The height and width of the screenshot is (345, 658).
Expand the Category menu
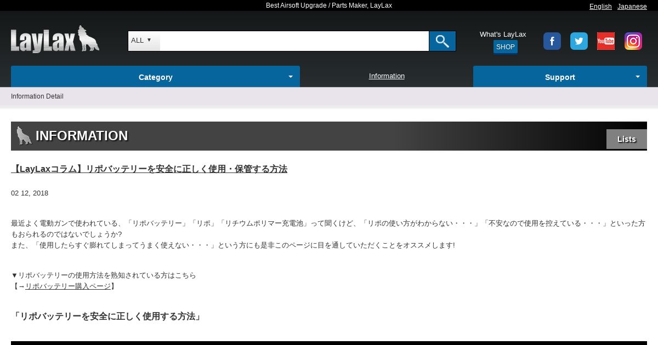155,77
